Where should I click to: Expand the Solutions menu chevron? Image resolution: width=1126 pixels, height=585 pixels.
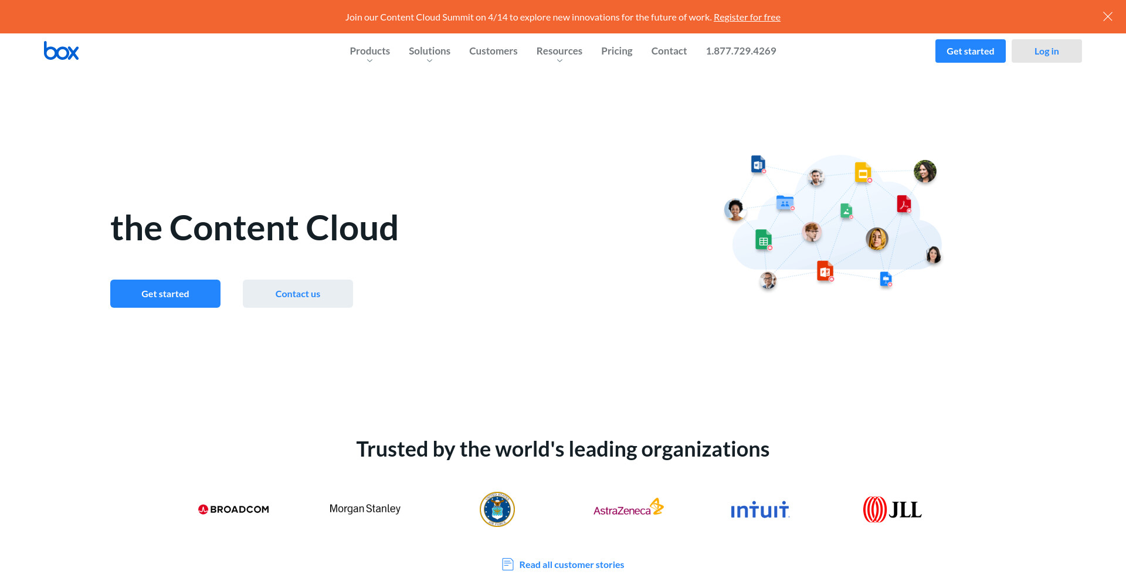tap(429, 61)
